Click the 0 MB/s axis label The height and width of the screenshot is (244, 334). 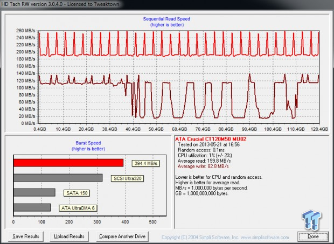(x=28, y=123)
